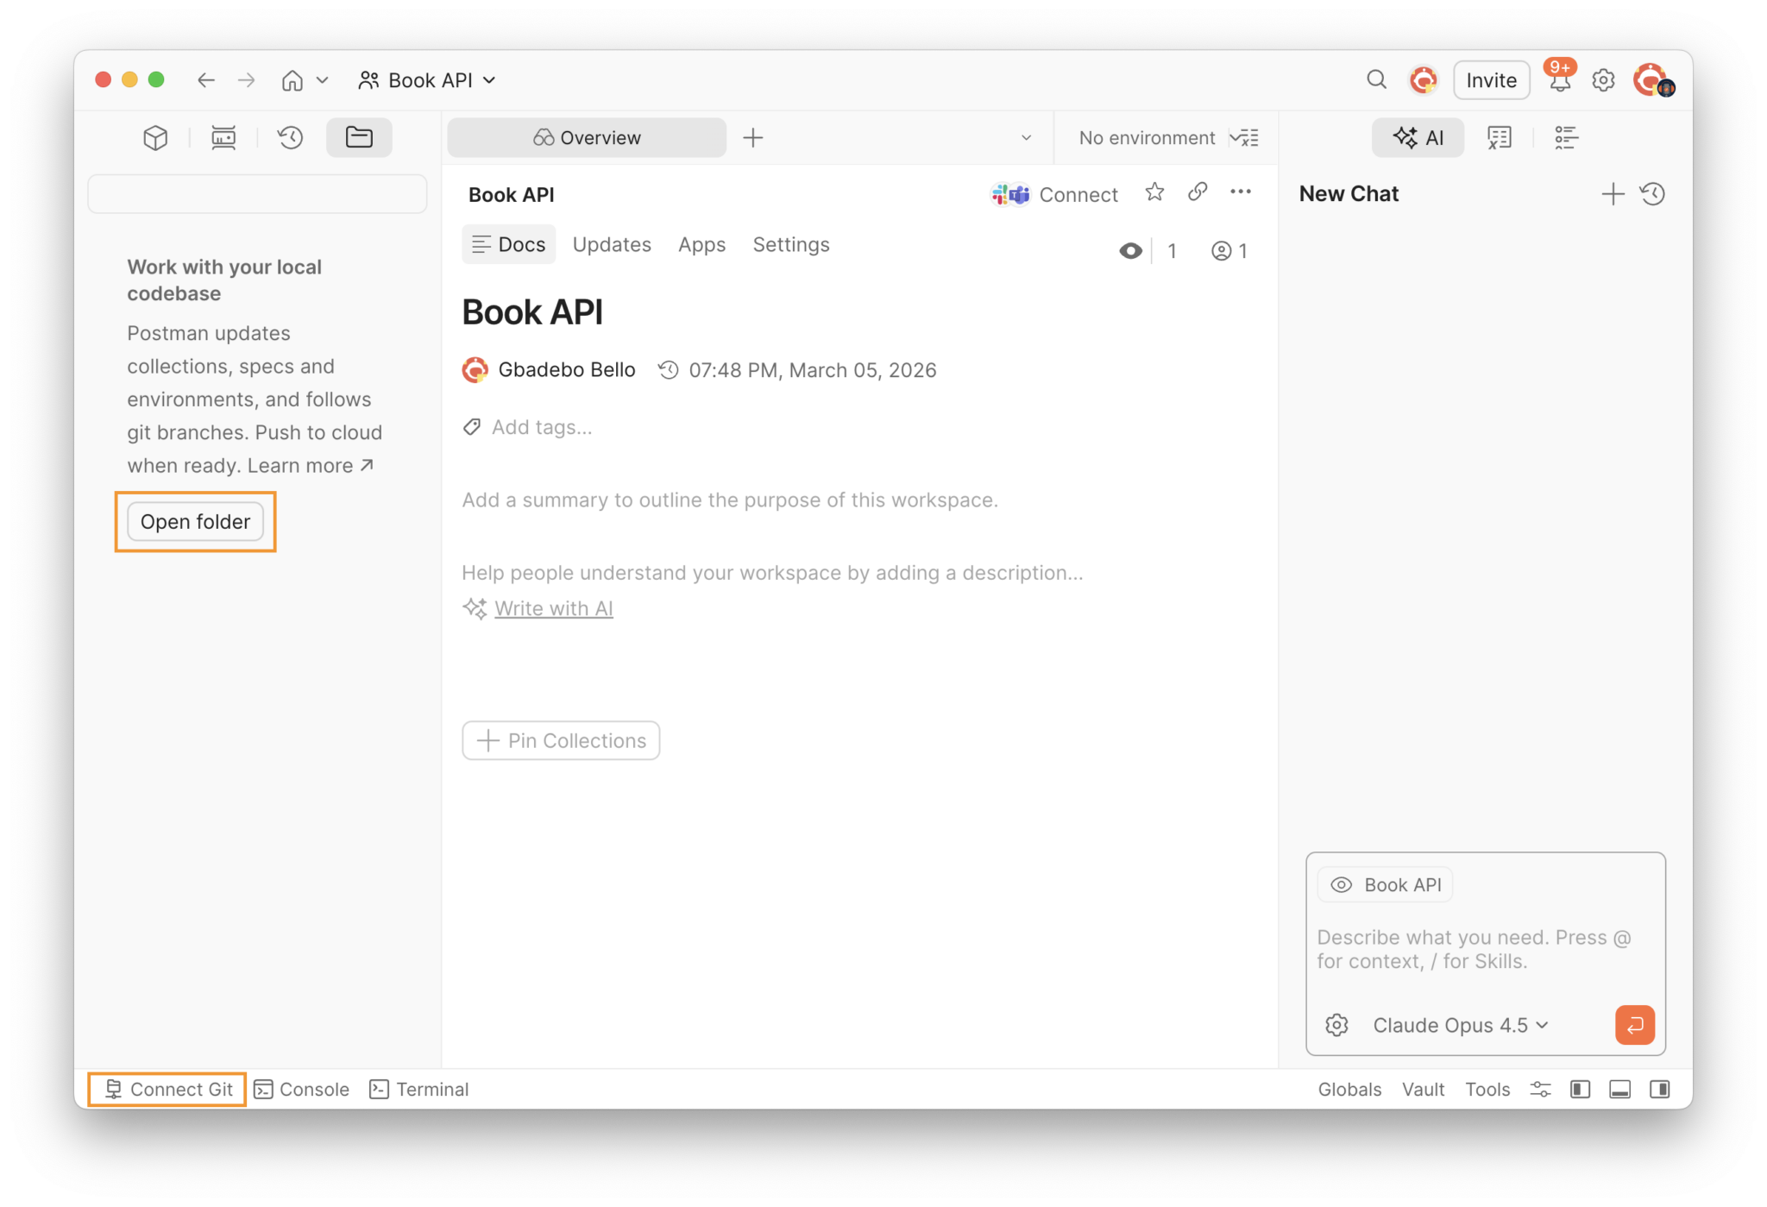This screenshot has width=1767, height=1207.
Task: Open Globals in the status bar
Action: 1349,1090
